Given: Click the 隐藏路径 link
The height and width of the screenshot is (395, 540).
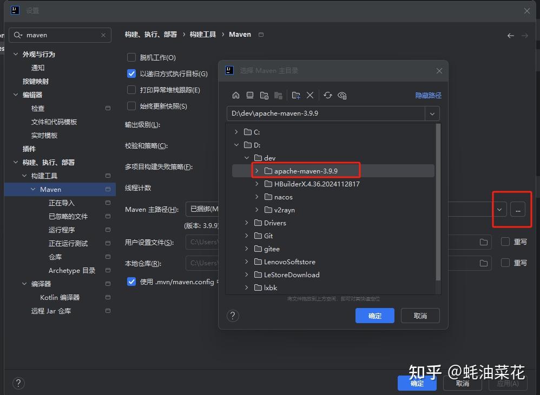Looking at the screenshot, I should click(428, 95).
